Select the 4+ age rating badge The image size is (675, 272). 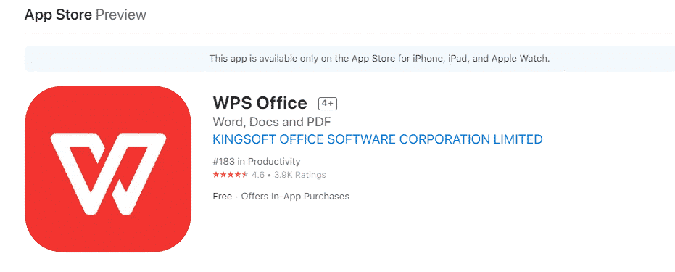(x=328, y=104)
